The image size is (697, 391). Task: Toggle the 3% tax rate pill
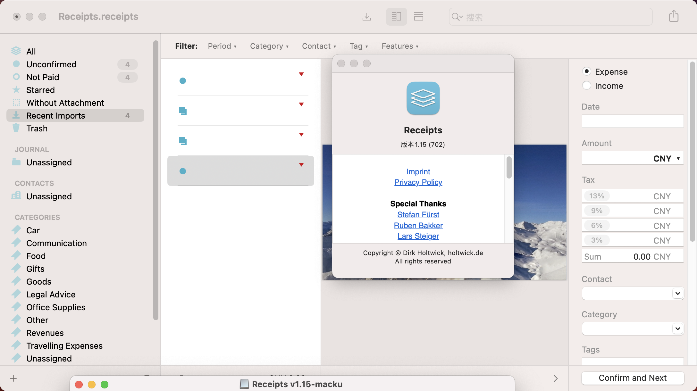click(597, 240)
